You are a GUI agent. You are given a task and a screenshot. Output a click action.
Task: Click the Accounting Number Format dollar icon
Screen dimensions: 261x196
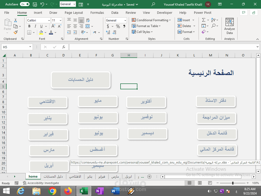pyautogui.click(x=108, y=26)
